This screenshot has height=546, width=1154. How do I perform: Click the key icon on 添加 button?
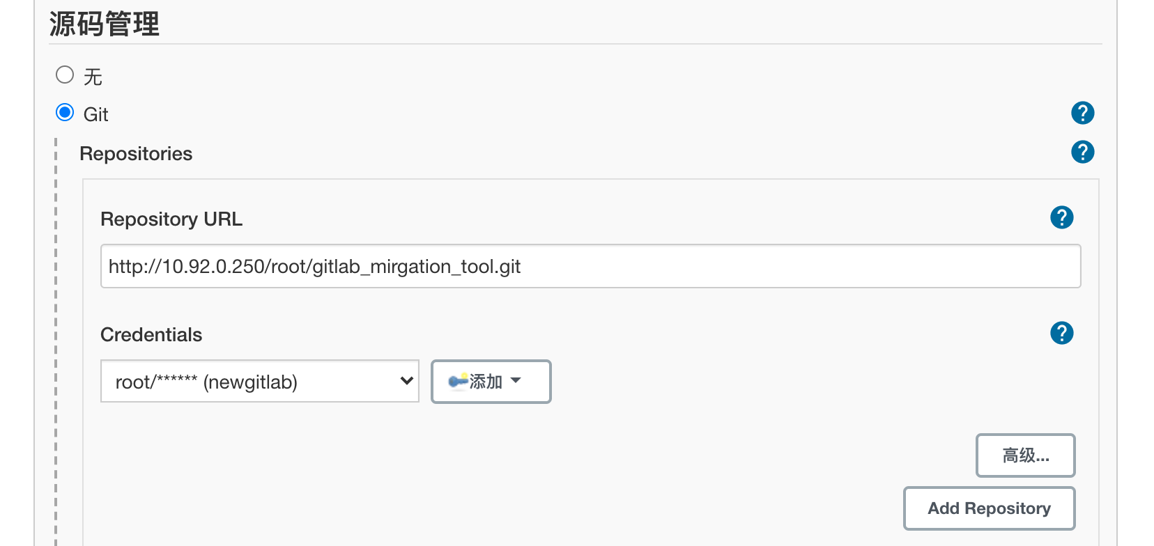point(458,381)
